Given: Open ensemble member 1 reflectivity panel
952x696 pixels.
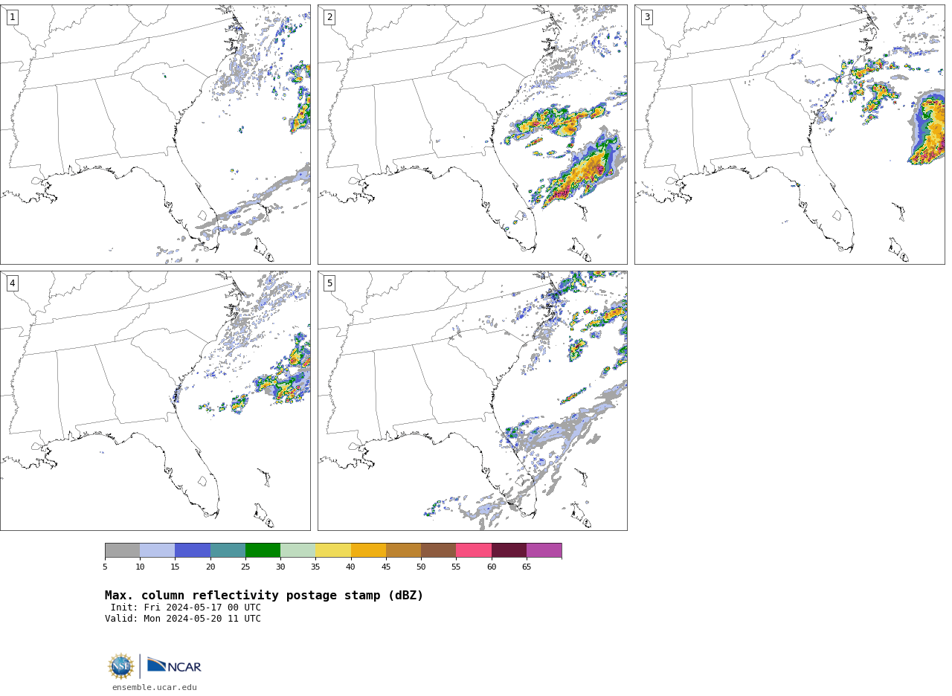Looking at the screenshot, I should pyautogui.click(x=155, y=135).
